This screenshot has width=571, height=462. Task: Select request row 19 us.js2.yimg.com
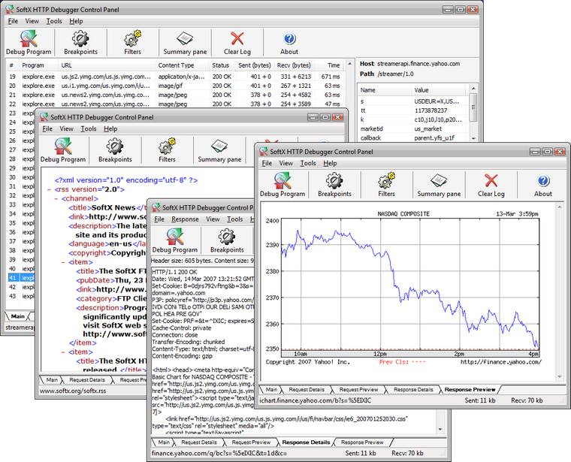click(175, 77)
